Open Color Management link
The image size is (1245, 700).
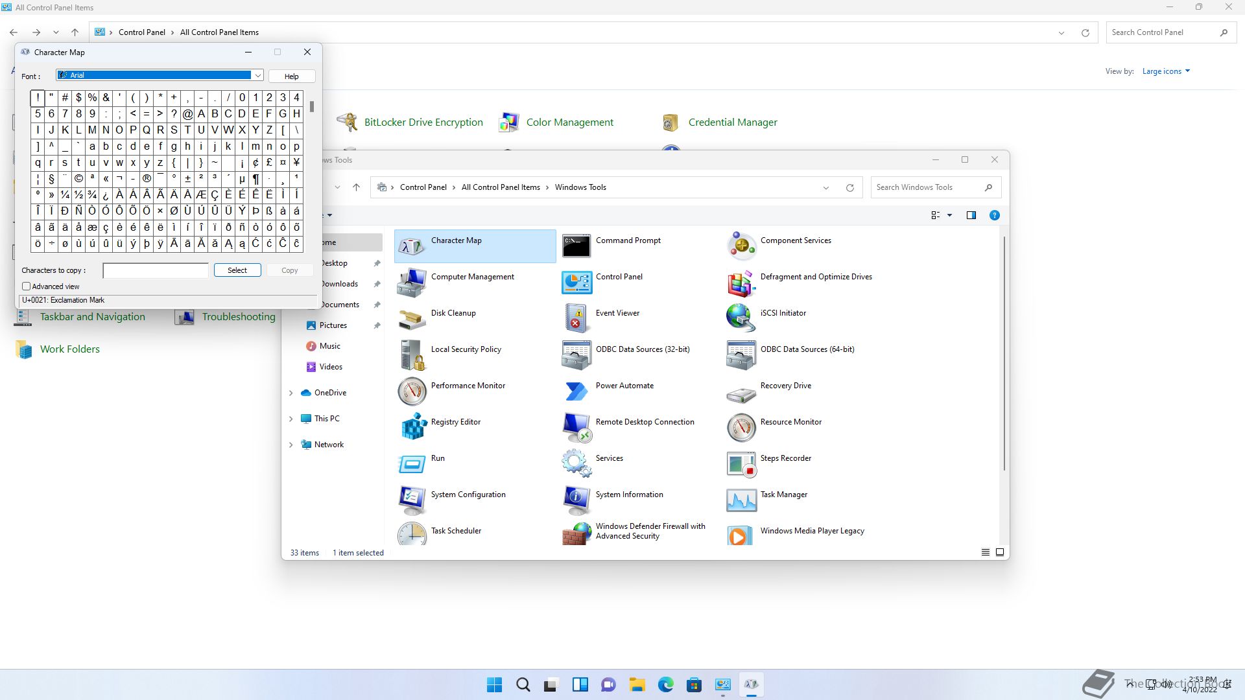(569, 122)
